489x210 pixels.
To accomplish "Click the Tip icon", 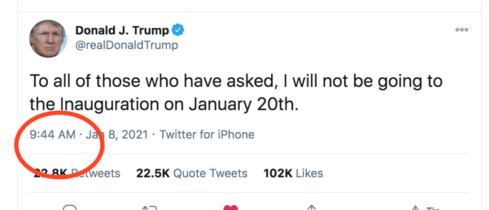I will point(415,207).
